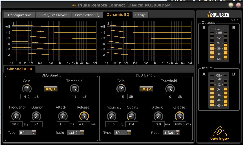Click the Band 2 Threshold value field 0
The image size is (243, 145).
[170, 97]
